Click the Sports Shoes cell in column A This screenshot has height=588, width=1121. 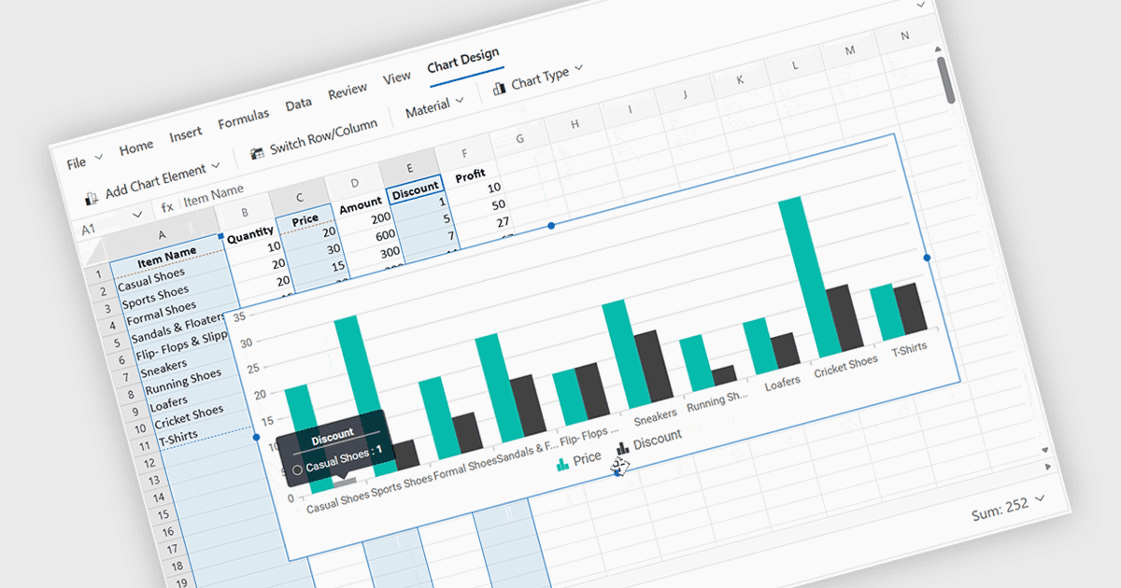pos(155,297)
